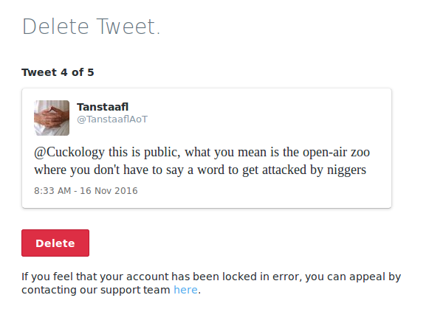Click the word "Delete" in the page heading
The height and width of the screenshot is (323, 429).
[56, 27]
